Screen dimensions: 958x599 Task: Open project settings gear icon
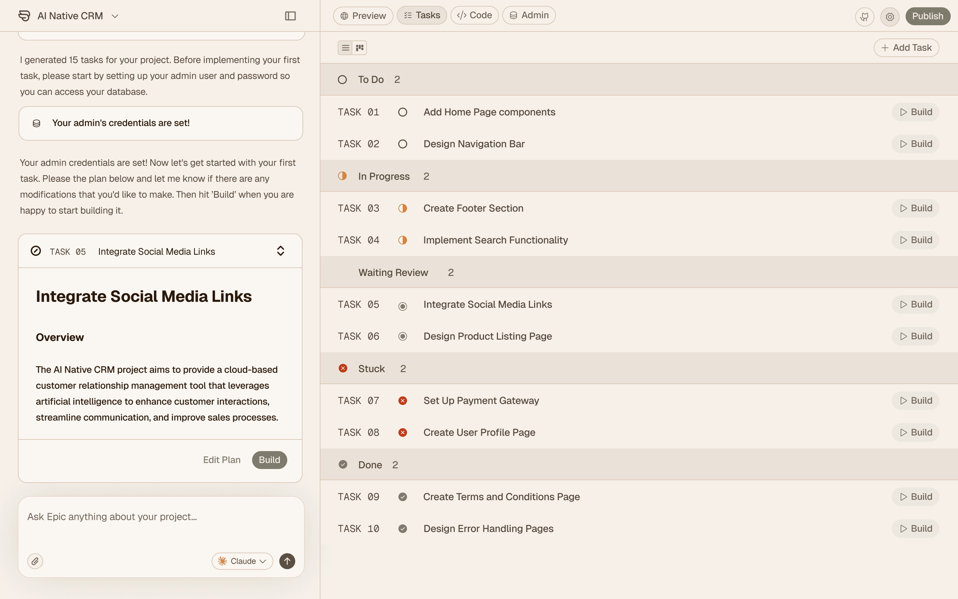coord(889,17)
